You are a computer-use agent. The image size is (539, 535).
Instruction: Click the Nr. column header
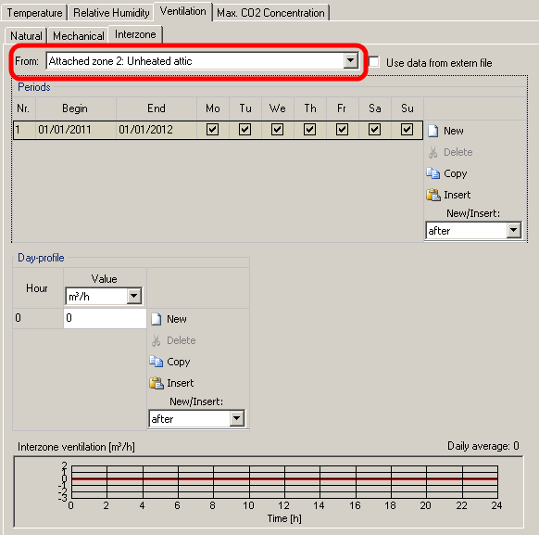23,108
